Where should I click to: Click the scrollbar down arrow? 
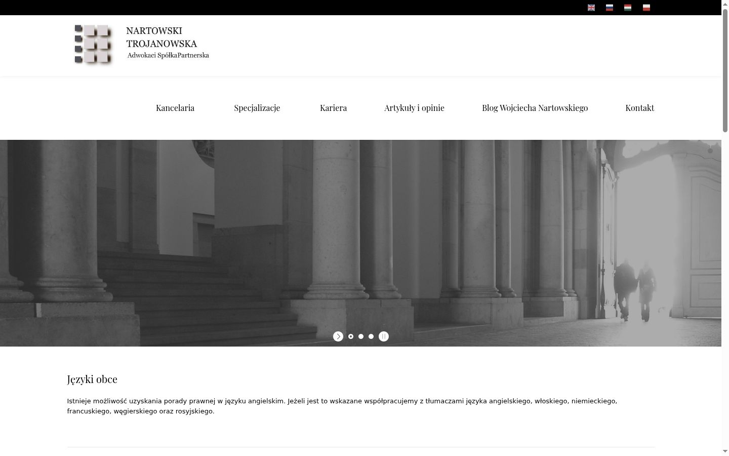pyautogui.click(x=725, y=451)
